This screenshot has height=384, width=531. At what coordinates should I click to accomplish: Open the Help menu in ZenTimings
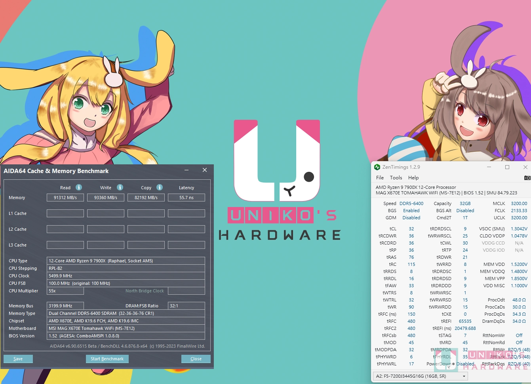coord(413,178)
